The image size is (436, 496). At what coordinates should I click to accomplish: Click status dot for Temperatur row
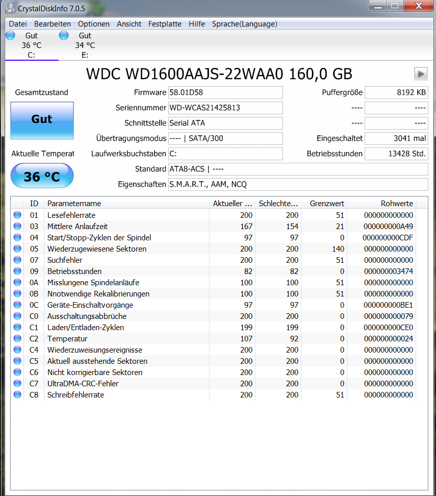tap(17, 338)
